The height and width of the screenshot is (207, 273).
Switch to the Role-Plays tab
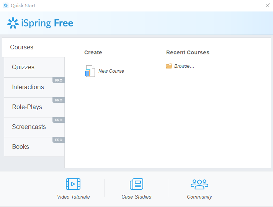(x=34, y=107)
